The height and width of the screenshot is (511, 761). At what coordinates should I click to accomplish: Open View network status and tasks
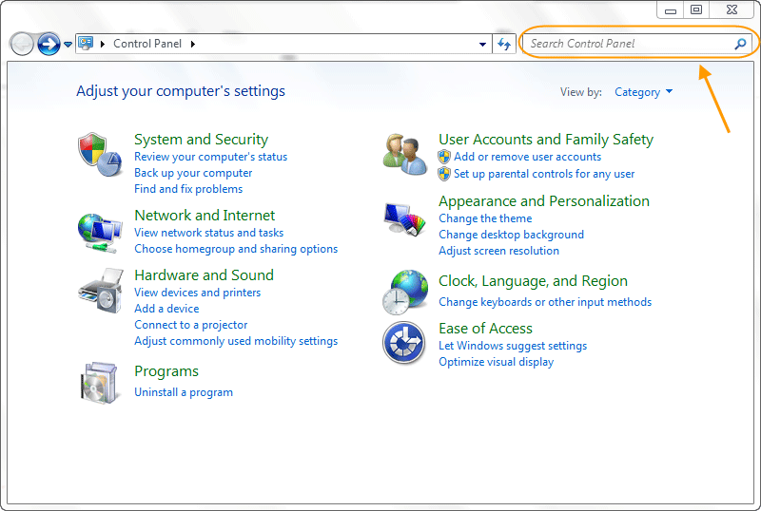point(208,233)
